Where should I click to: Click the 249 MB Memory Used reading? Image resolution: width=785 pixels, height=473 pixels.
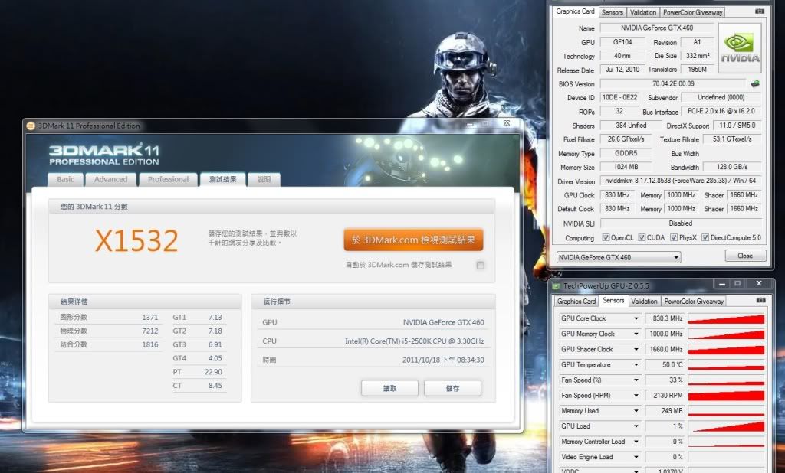665,411
